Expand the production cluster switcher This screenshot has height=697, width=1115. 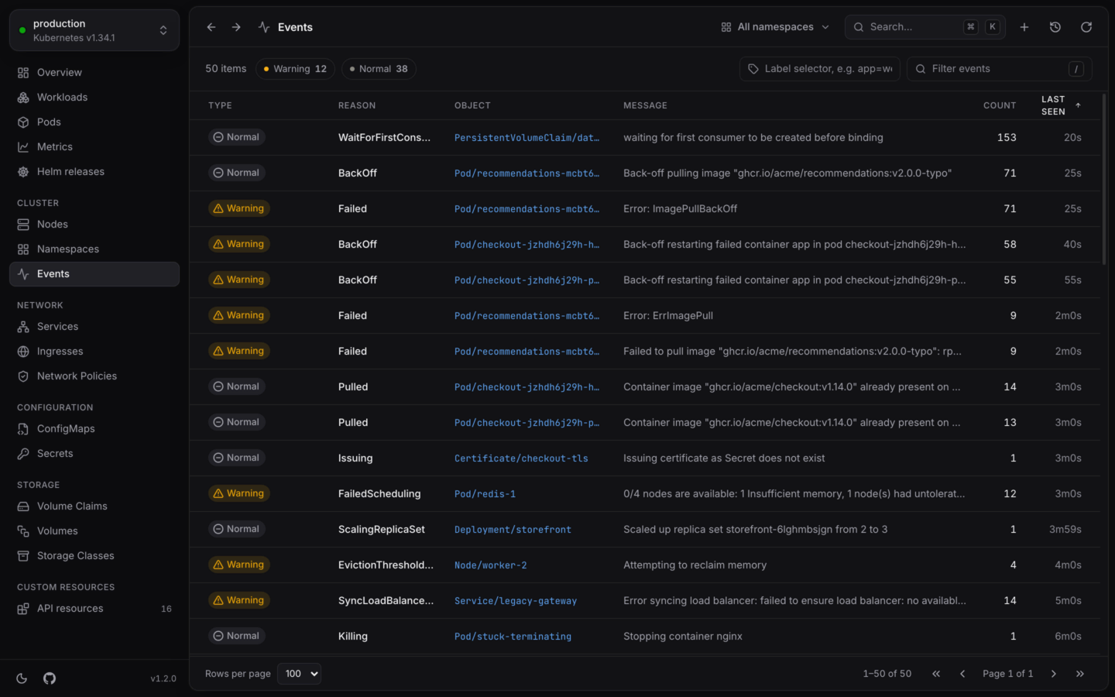click(94, 30)
